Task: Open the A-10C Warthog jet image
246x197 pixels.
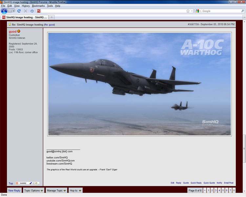Action: point(139,84)
